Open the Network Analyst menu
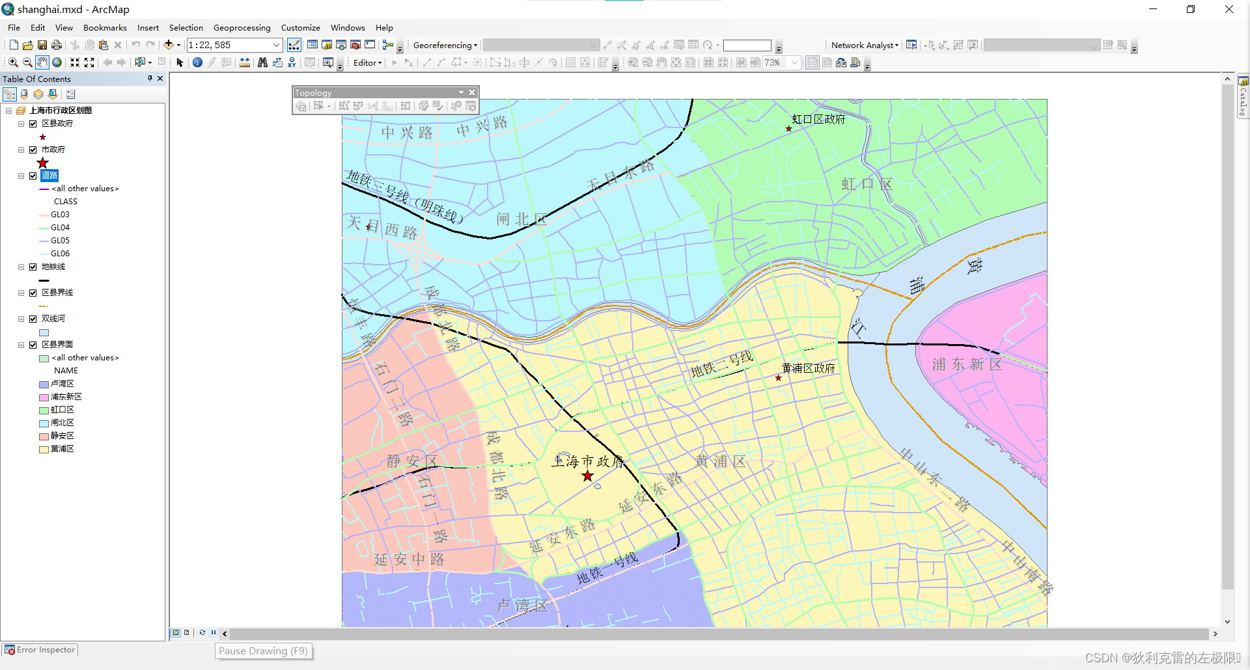Image resolution: width=1250 pixels, height=670 pixels. coord(863,45)
